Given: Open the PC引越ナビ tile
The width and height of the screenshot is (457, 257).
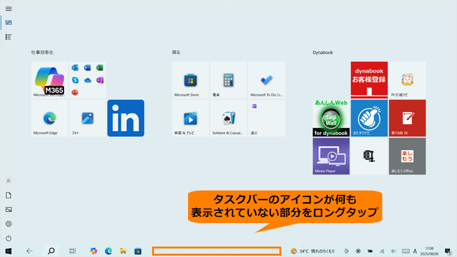Looking at the screenshot, I should coord(407,80).
